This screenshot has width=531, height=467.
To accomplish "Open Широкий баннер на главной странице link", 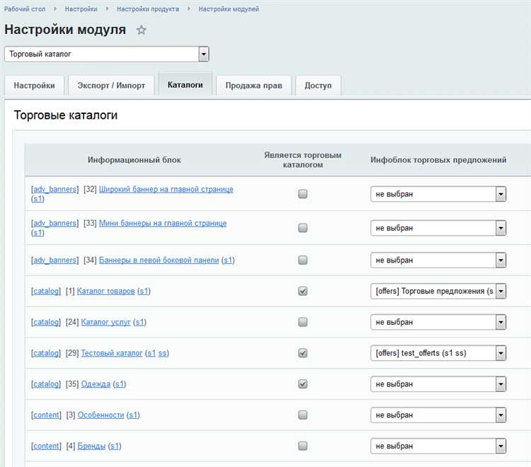I will [166, 189].
